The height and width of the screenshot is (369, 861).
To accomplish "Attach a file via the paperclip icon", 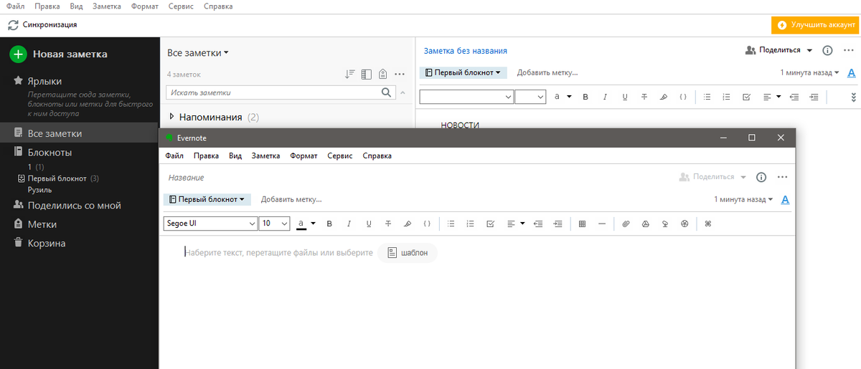I will point(626,224).
